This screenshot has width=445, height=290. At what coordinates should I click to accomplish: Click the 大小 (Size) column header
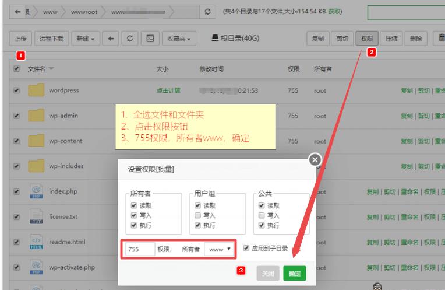click(163, 69)
